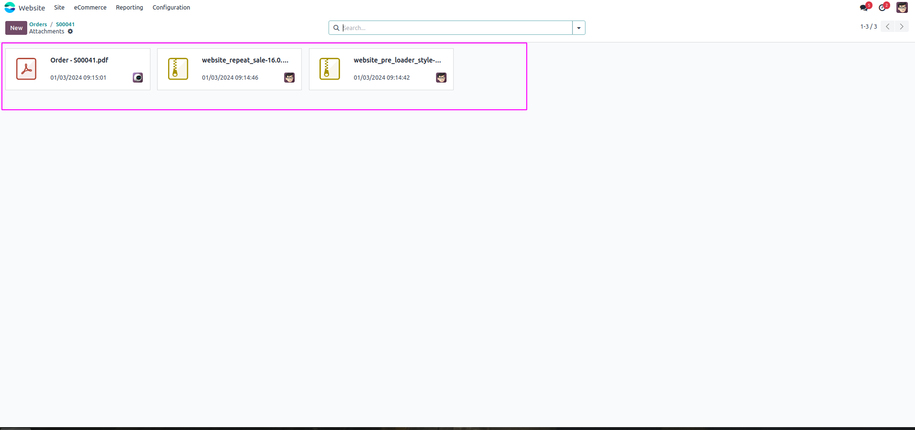Click the date 01/03/2024 09:14:42

[x=382, y=77]
